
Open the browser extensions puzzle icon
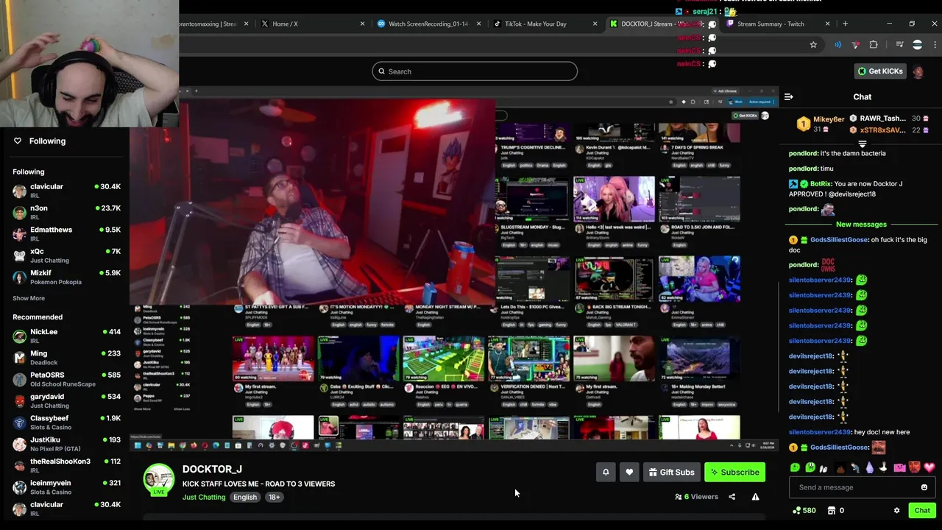[874, 45]
